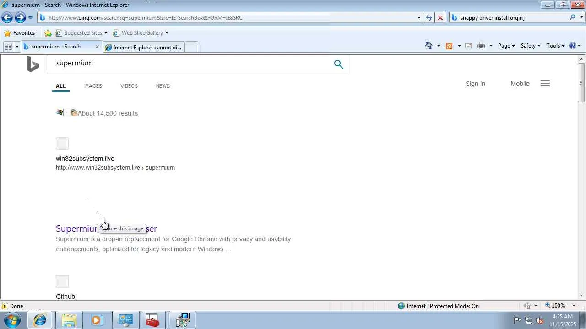Refresh the page using the address bar
Screen dimensions: 586x329
(x=429, y=18)
